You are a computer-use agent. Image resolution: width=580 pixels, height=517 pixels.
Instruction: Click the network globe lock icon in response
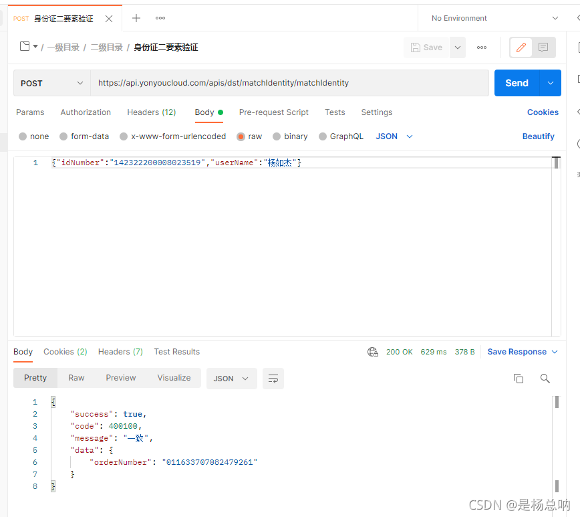[x=373, y=352]
